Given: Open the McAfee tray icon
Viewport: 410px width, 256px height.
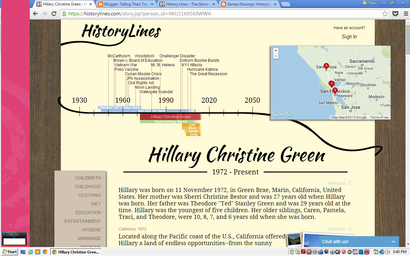Looking at the screenshot, I should tap(367, 252).
